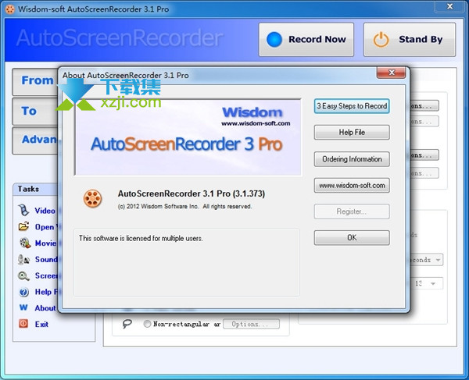Click the film reel icon in About dialog
Viewport: 469px width, 380px height.
[92, 198]
